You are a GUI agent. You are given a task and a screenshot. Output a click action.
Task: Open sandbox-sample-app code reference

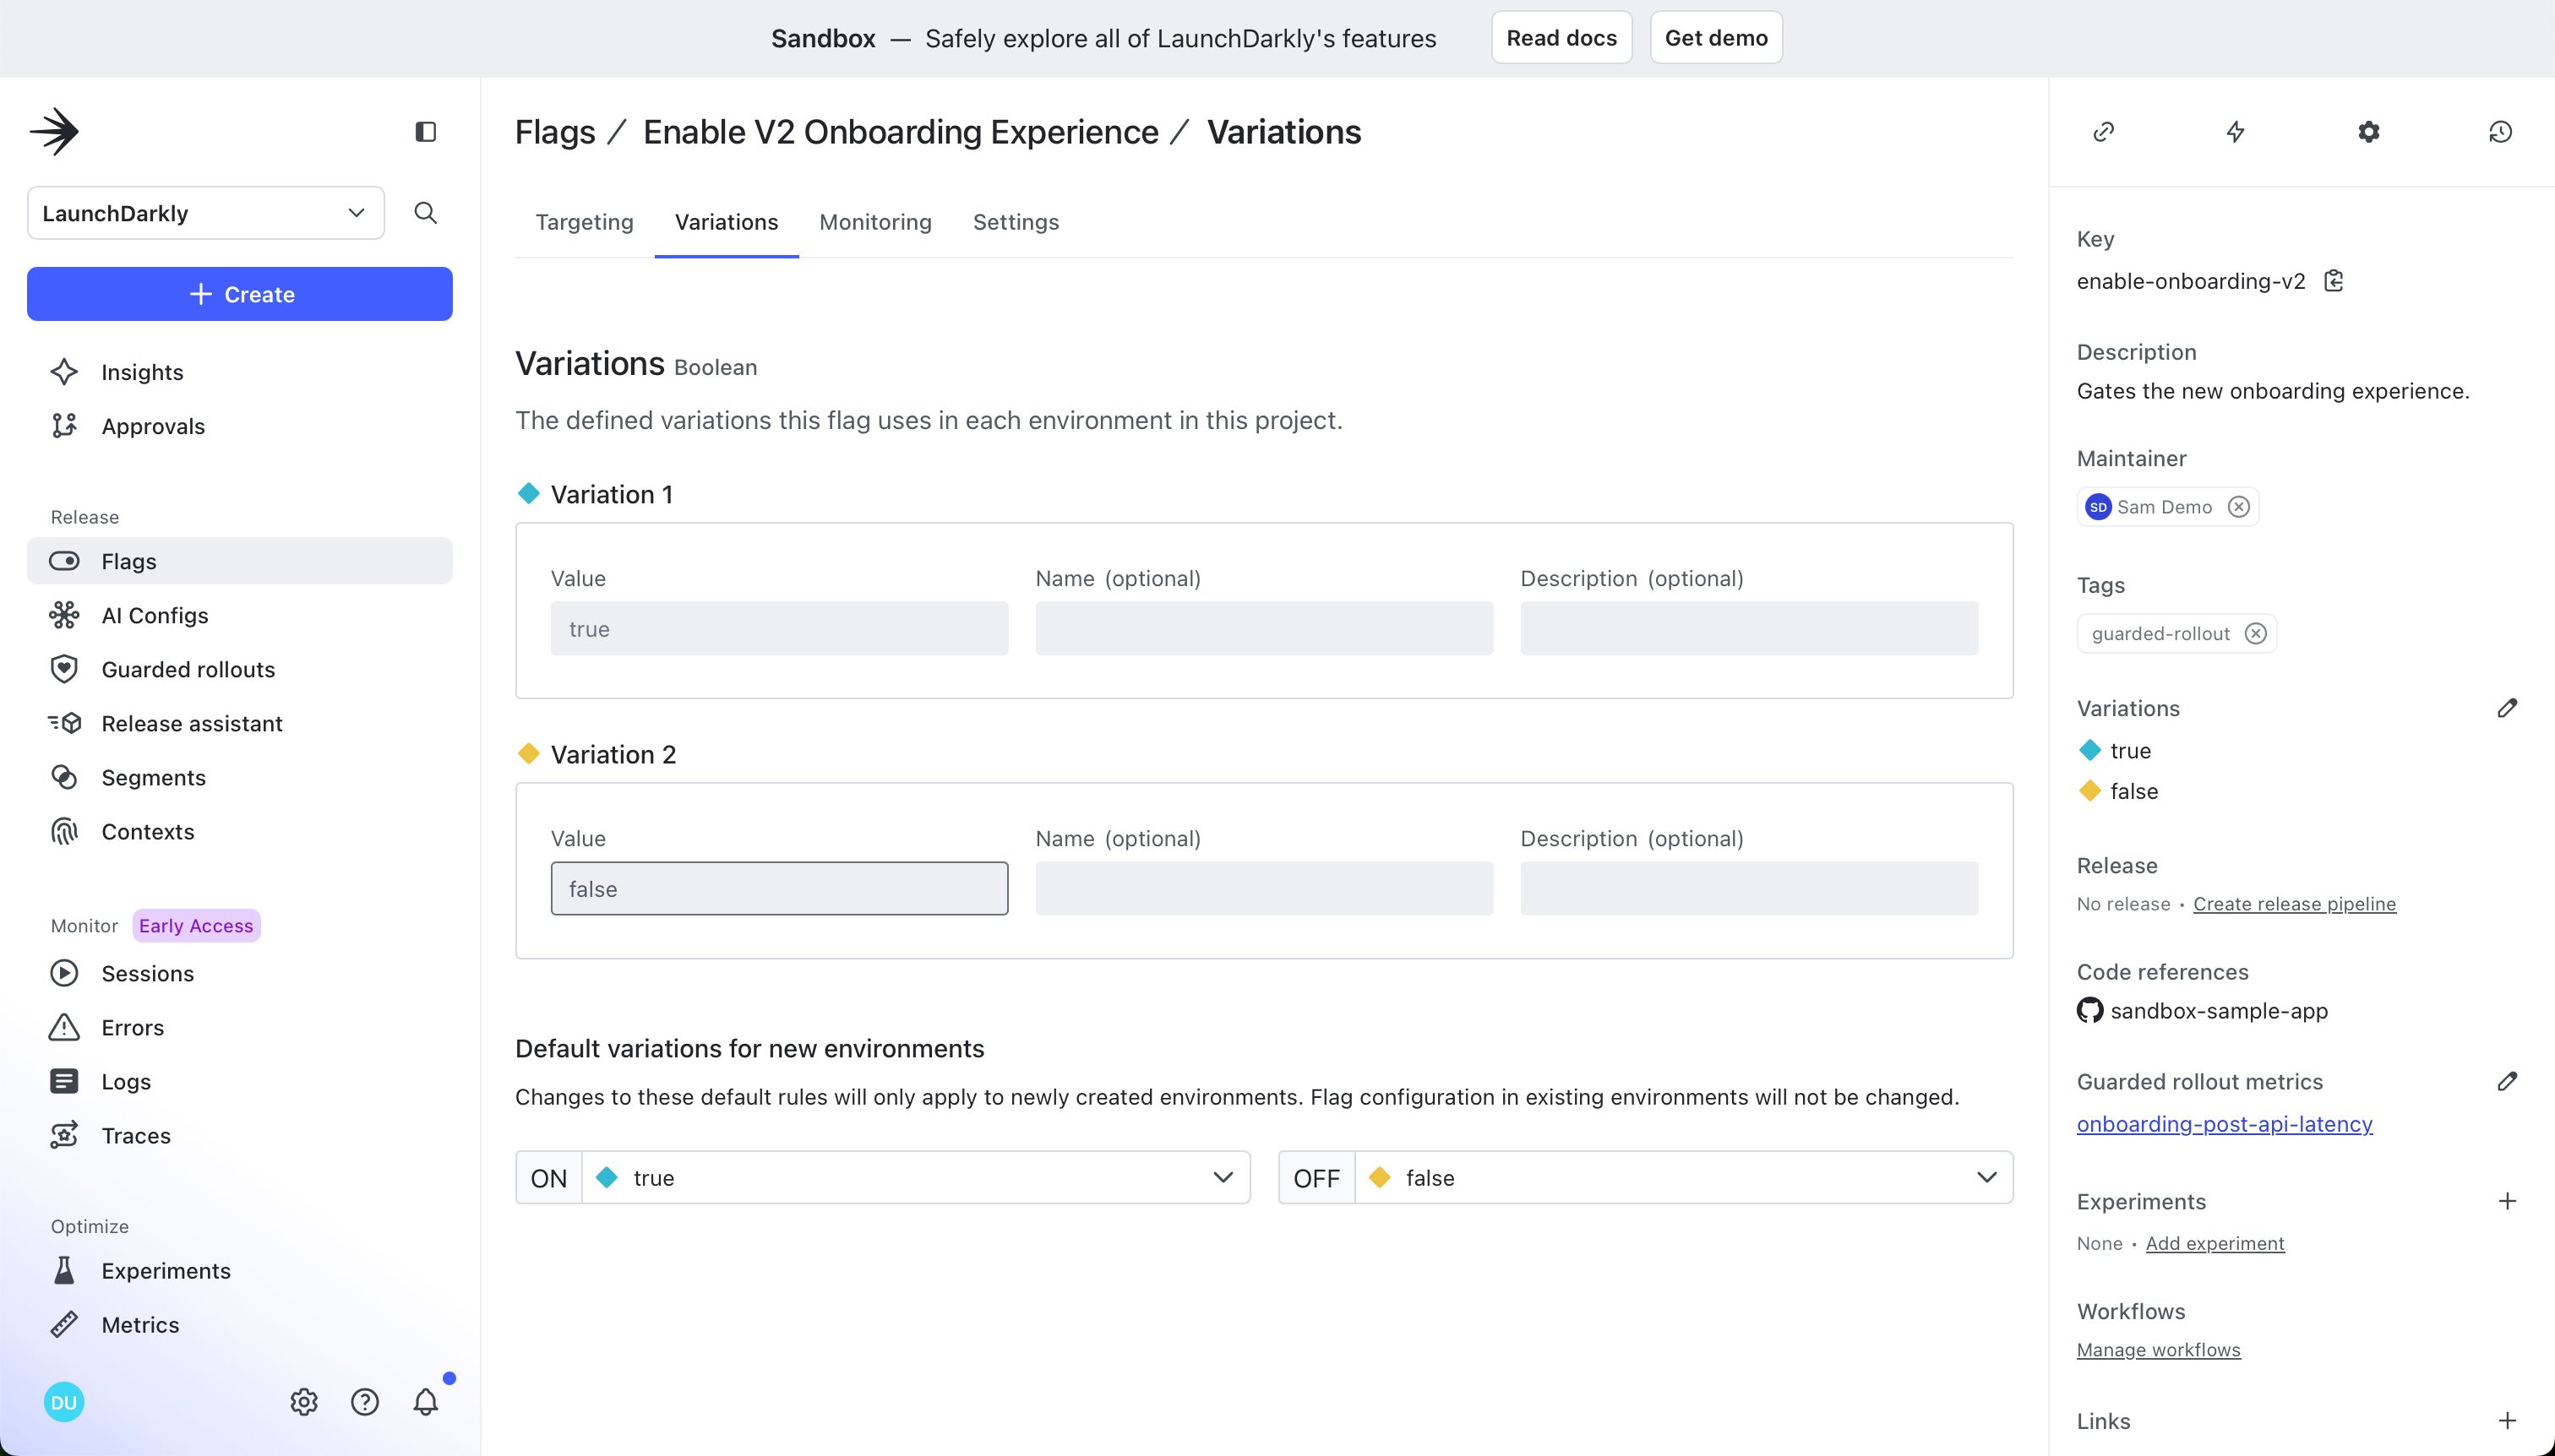[2219, 1011]
